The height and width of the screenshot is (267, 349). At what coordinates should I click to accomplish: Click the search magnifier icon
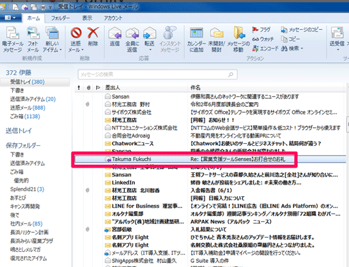pyautogui.click(x=231, y=74)
